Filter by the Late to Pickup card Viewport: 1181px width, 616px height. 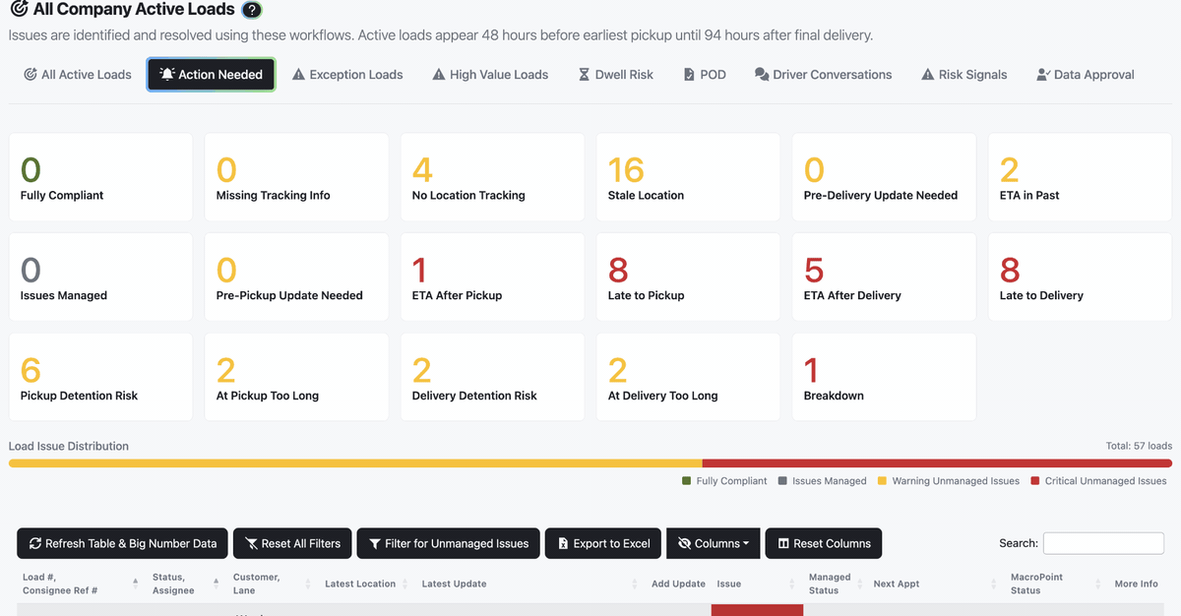(x=688, y=277)
